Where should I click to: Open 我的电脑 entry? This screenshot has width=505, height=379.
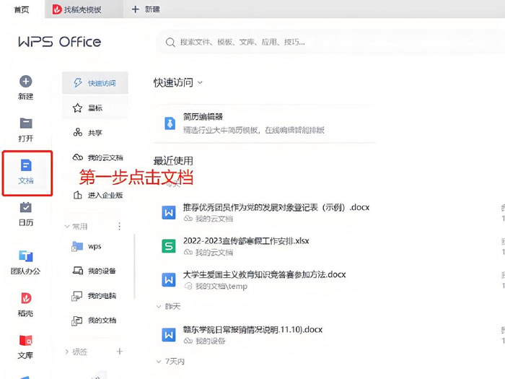tap(95, 296)
